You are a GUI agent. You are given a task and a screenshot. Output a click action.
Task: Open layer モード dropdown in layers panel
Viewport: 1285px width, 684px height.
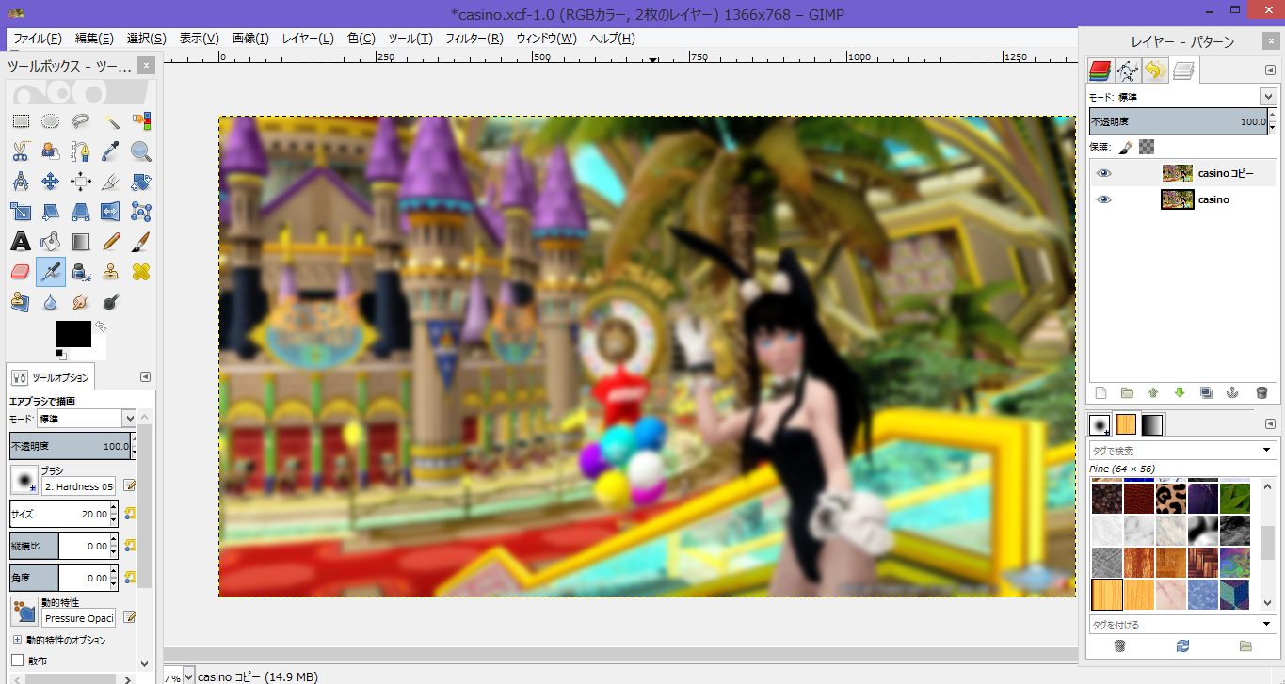click(1267, 97)
